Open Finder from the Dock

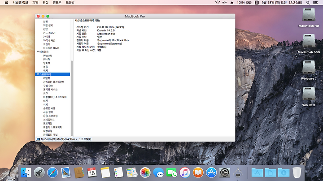(26, 172)
